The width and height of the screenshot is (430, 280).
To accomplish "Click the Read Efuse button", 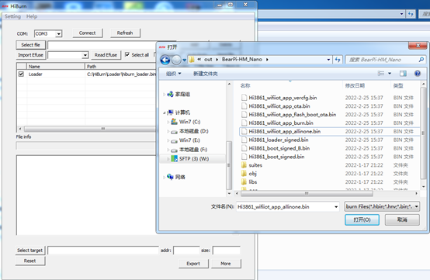I will [x=106, y=55].
